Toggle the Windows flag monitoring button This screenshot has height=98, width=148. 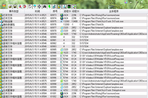click(x=74, y=7)
